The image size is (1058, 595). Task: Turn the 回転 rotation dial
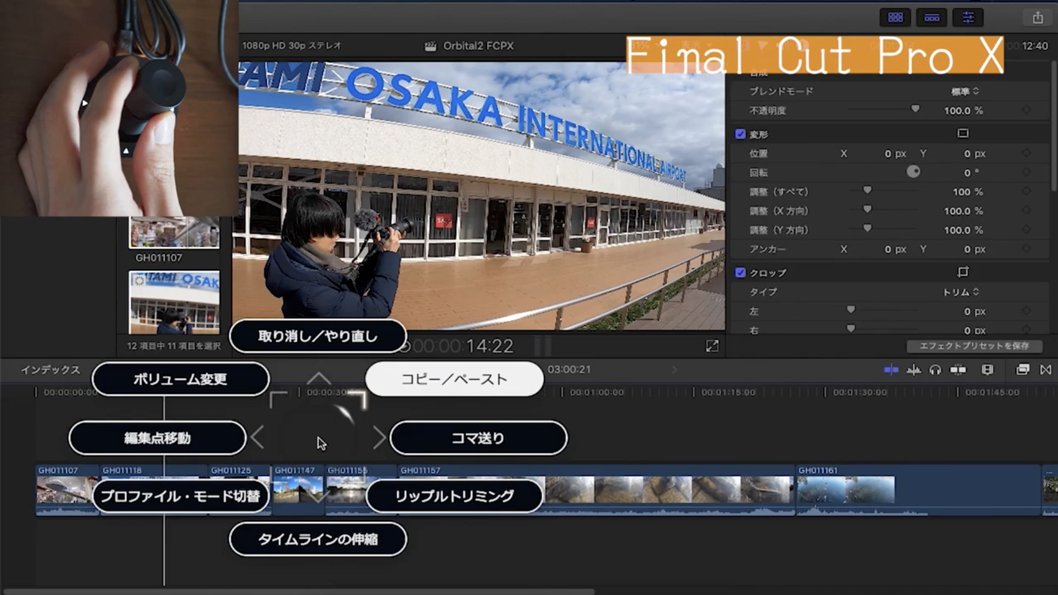[x=913, y=172]
